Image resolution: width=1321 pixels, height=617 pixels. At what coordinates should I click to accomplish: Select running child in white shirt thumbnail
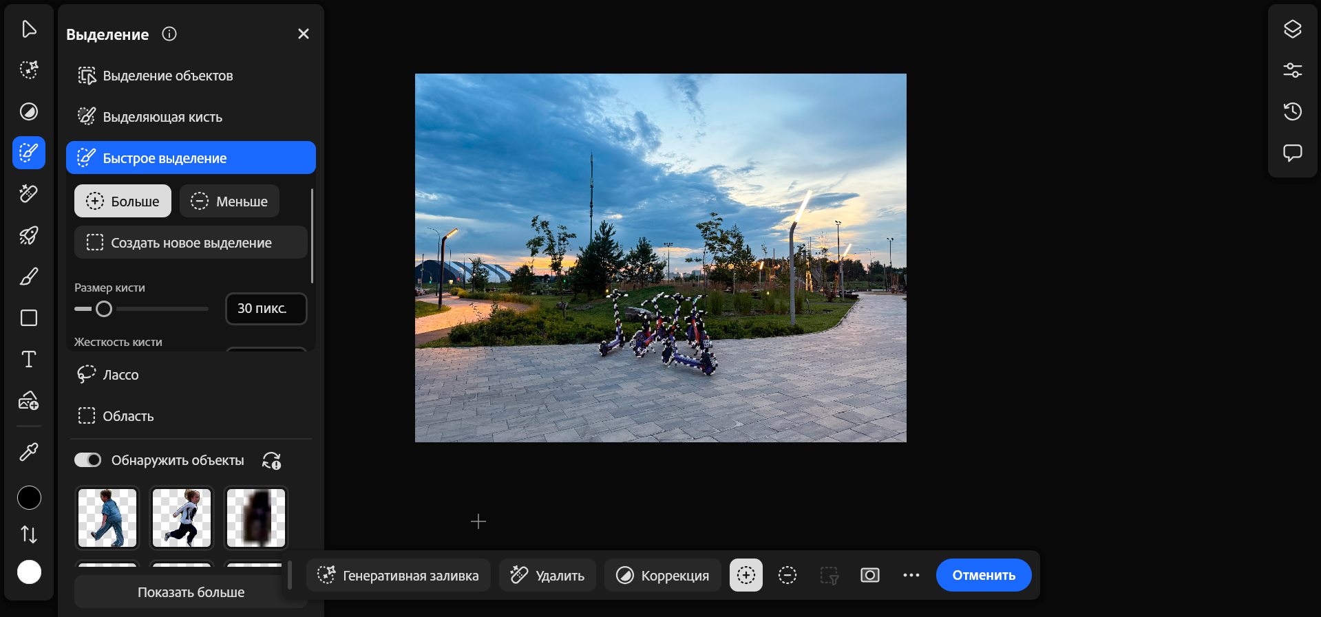coord(182,518)
